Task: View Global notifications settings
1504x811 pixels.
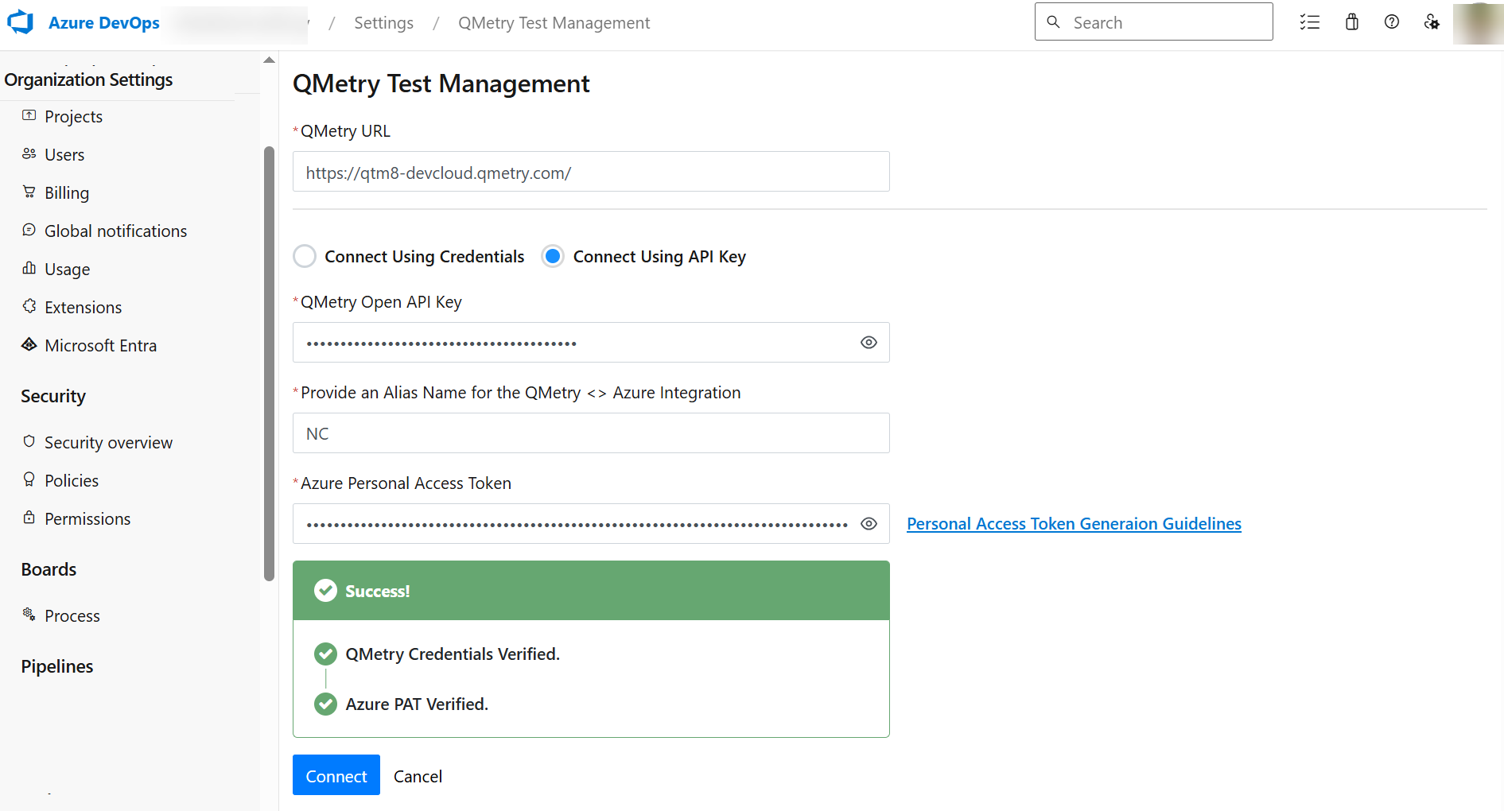Action: point(115,231)
